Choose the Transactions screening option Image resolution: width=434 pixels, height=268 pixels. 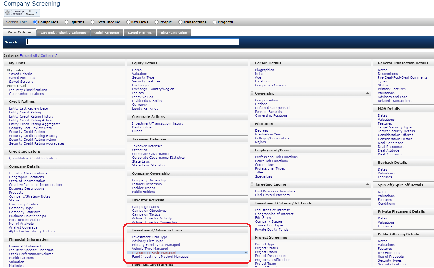[180, 22]
